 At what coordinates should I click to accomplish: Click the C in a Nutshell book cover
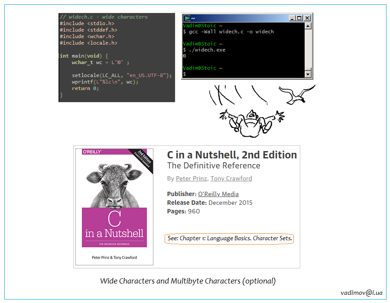(114, 206)
